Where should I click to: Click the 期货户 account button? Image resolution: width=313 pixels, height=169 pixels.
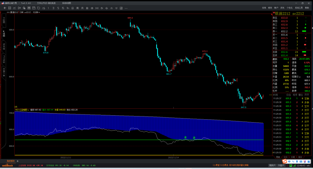(x=272, y=166)
